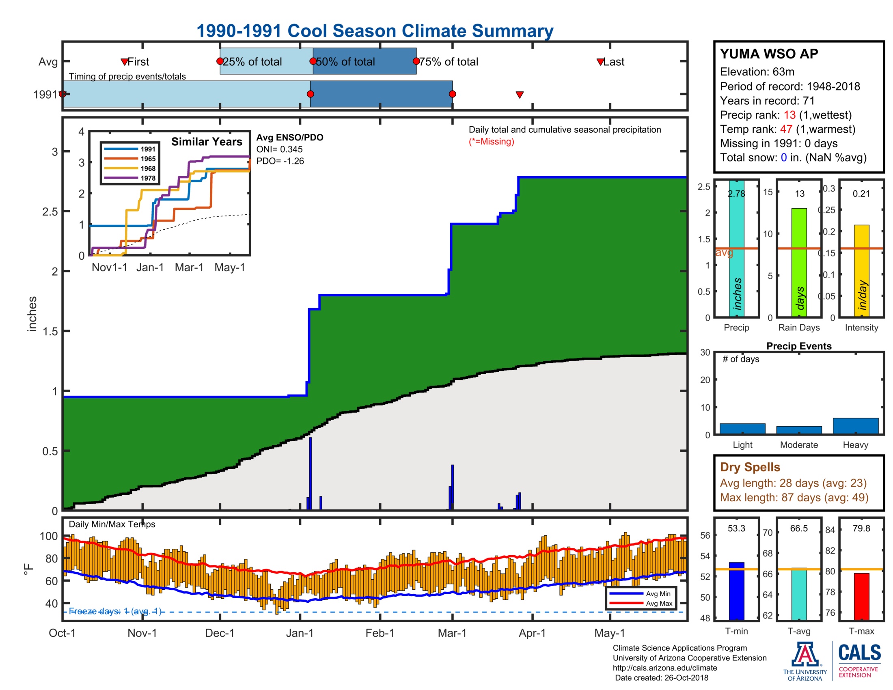Click the 'Precip Events' chart title
The image size is (893, 690).
(799, 346)
